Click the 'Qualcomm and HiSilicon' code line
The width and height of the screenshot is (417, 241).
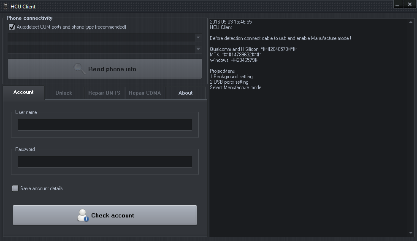[x=253, y=49]
